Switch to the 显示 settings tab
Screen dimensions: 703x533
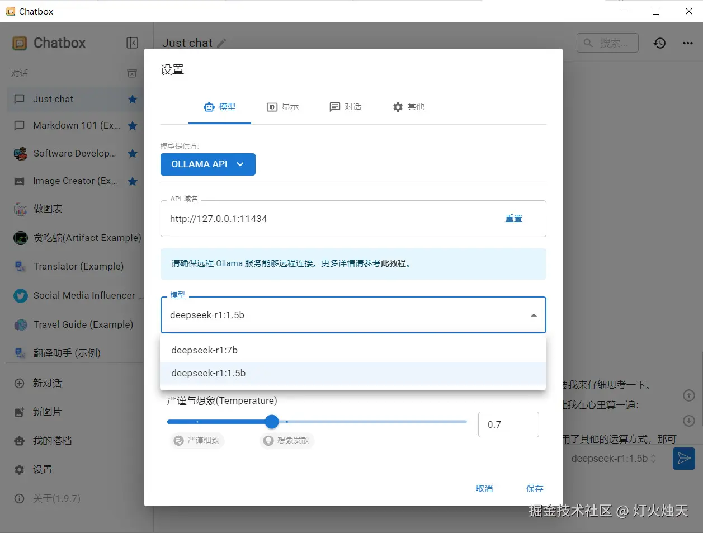point(282,107)
